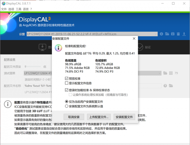The height and width of the screenshot is (145, 190).
Task: Click the DisplayCAL title bar app icon
Action: (x=4, y=4)
